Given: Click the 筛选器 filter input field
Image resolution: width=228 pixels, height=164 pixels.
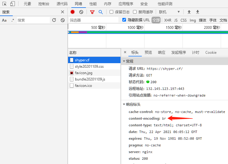Looking at the screenshot, I should [94, 20].
